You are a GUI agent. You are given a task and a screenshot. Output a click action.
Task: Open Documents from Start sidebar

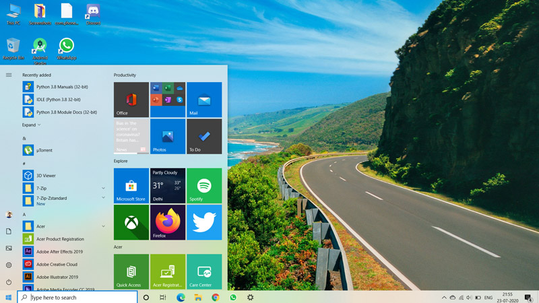[x=9, y=231]
